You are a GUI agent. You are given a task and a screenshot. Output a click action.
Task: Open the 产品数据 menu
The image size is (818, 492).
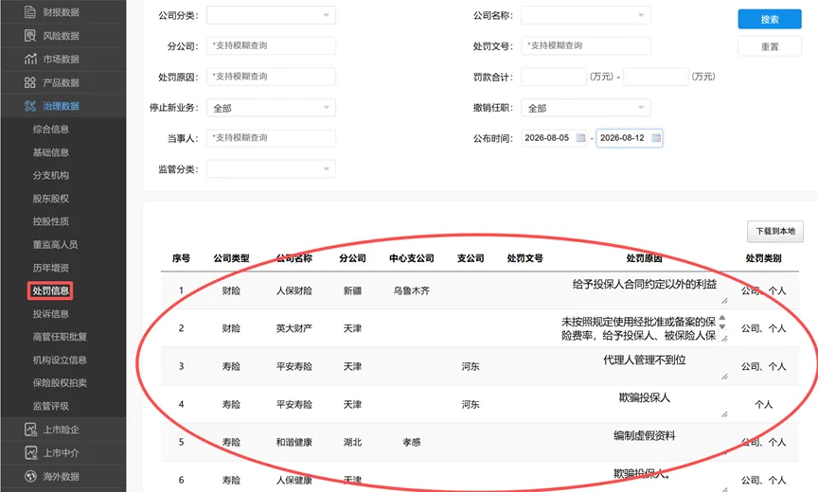[x=63, y=82]
